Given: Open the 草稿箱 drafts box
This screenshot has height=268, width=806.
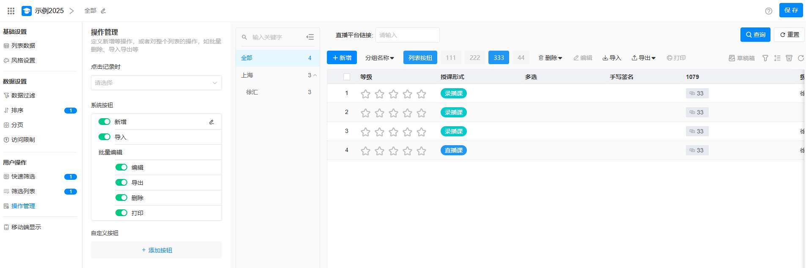Looking at the screenshot, I should click(741, 58).
